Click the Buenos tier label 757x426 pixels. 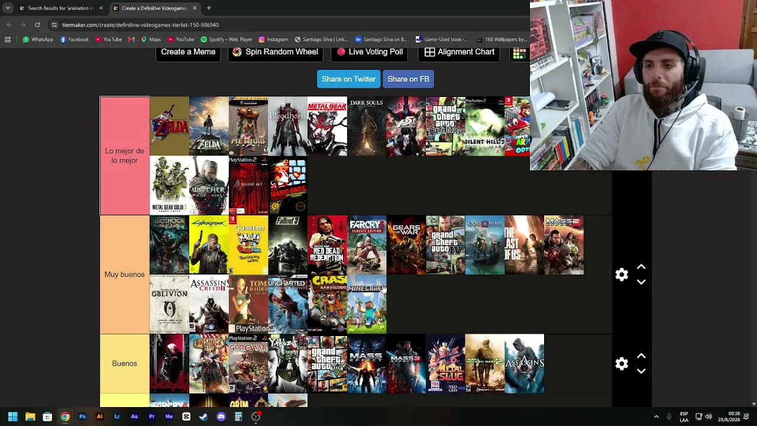[x=124, y=363]
